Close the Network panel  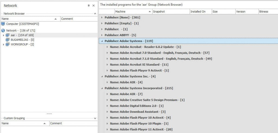pyautogui.click(x=93, y=6)
